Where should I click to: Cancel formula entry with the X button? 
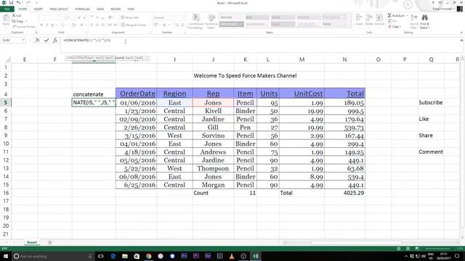[37, 41]
